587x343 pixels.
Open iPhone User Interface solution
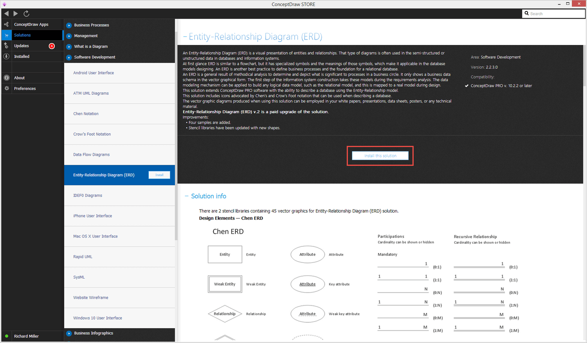click(119, 216)
